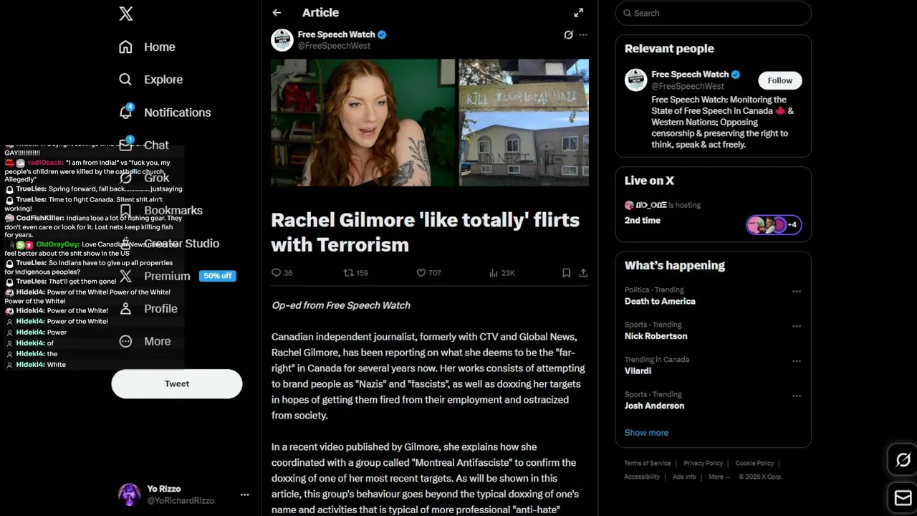The image size is (917, 516).
Task: Open Yo Rizzo account menu dots
Action: [x=244, y=494]
